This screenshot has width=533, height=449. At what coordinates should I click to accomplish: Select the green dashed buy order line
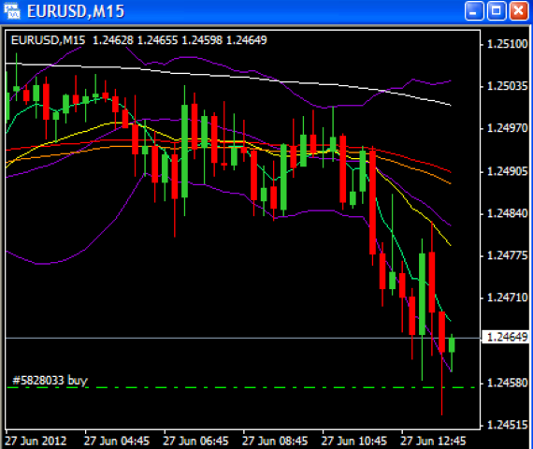pyautogui.click(x=240, y=387)
